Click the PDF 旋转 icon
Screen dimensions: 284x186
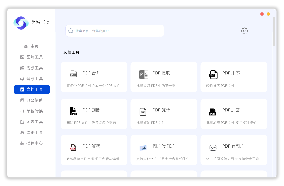click(x=143, y=112)
